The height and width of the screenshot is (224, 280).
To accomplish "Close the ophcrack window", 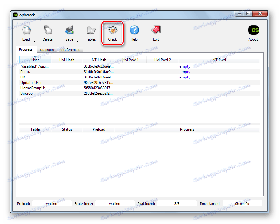I will pyautogui.click(x=260, y=13).
